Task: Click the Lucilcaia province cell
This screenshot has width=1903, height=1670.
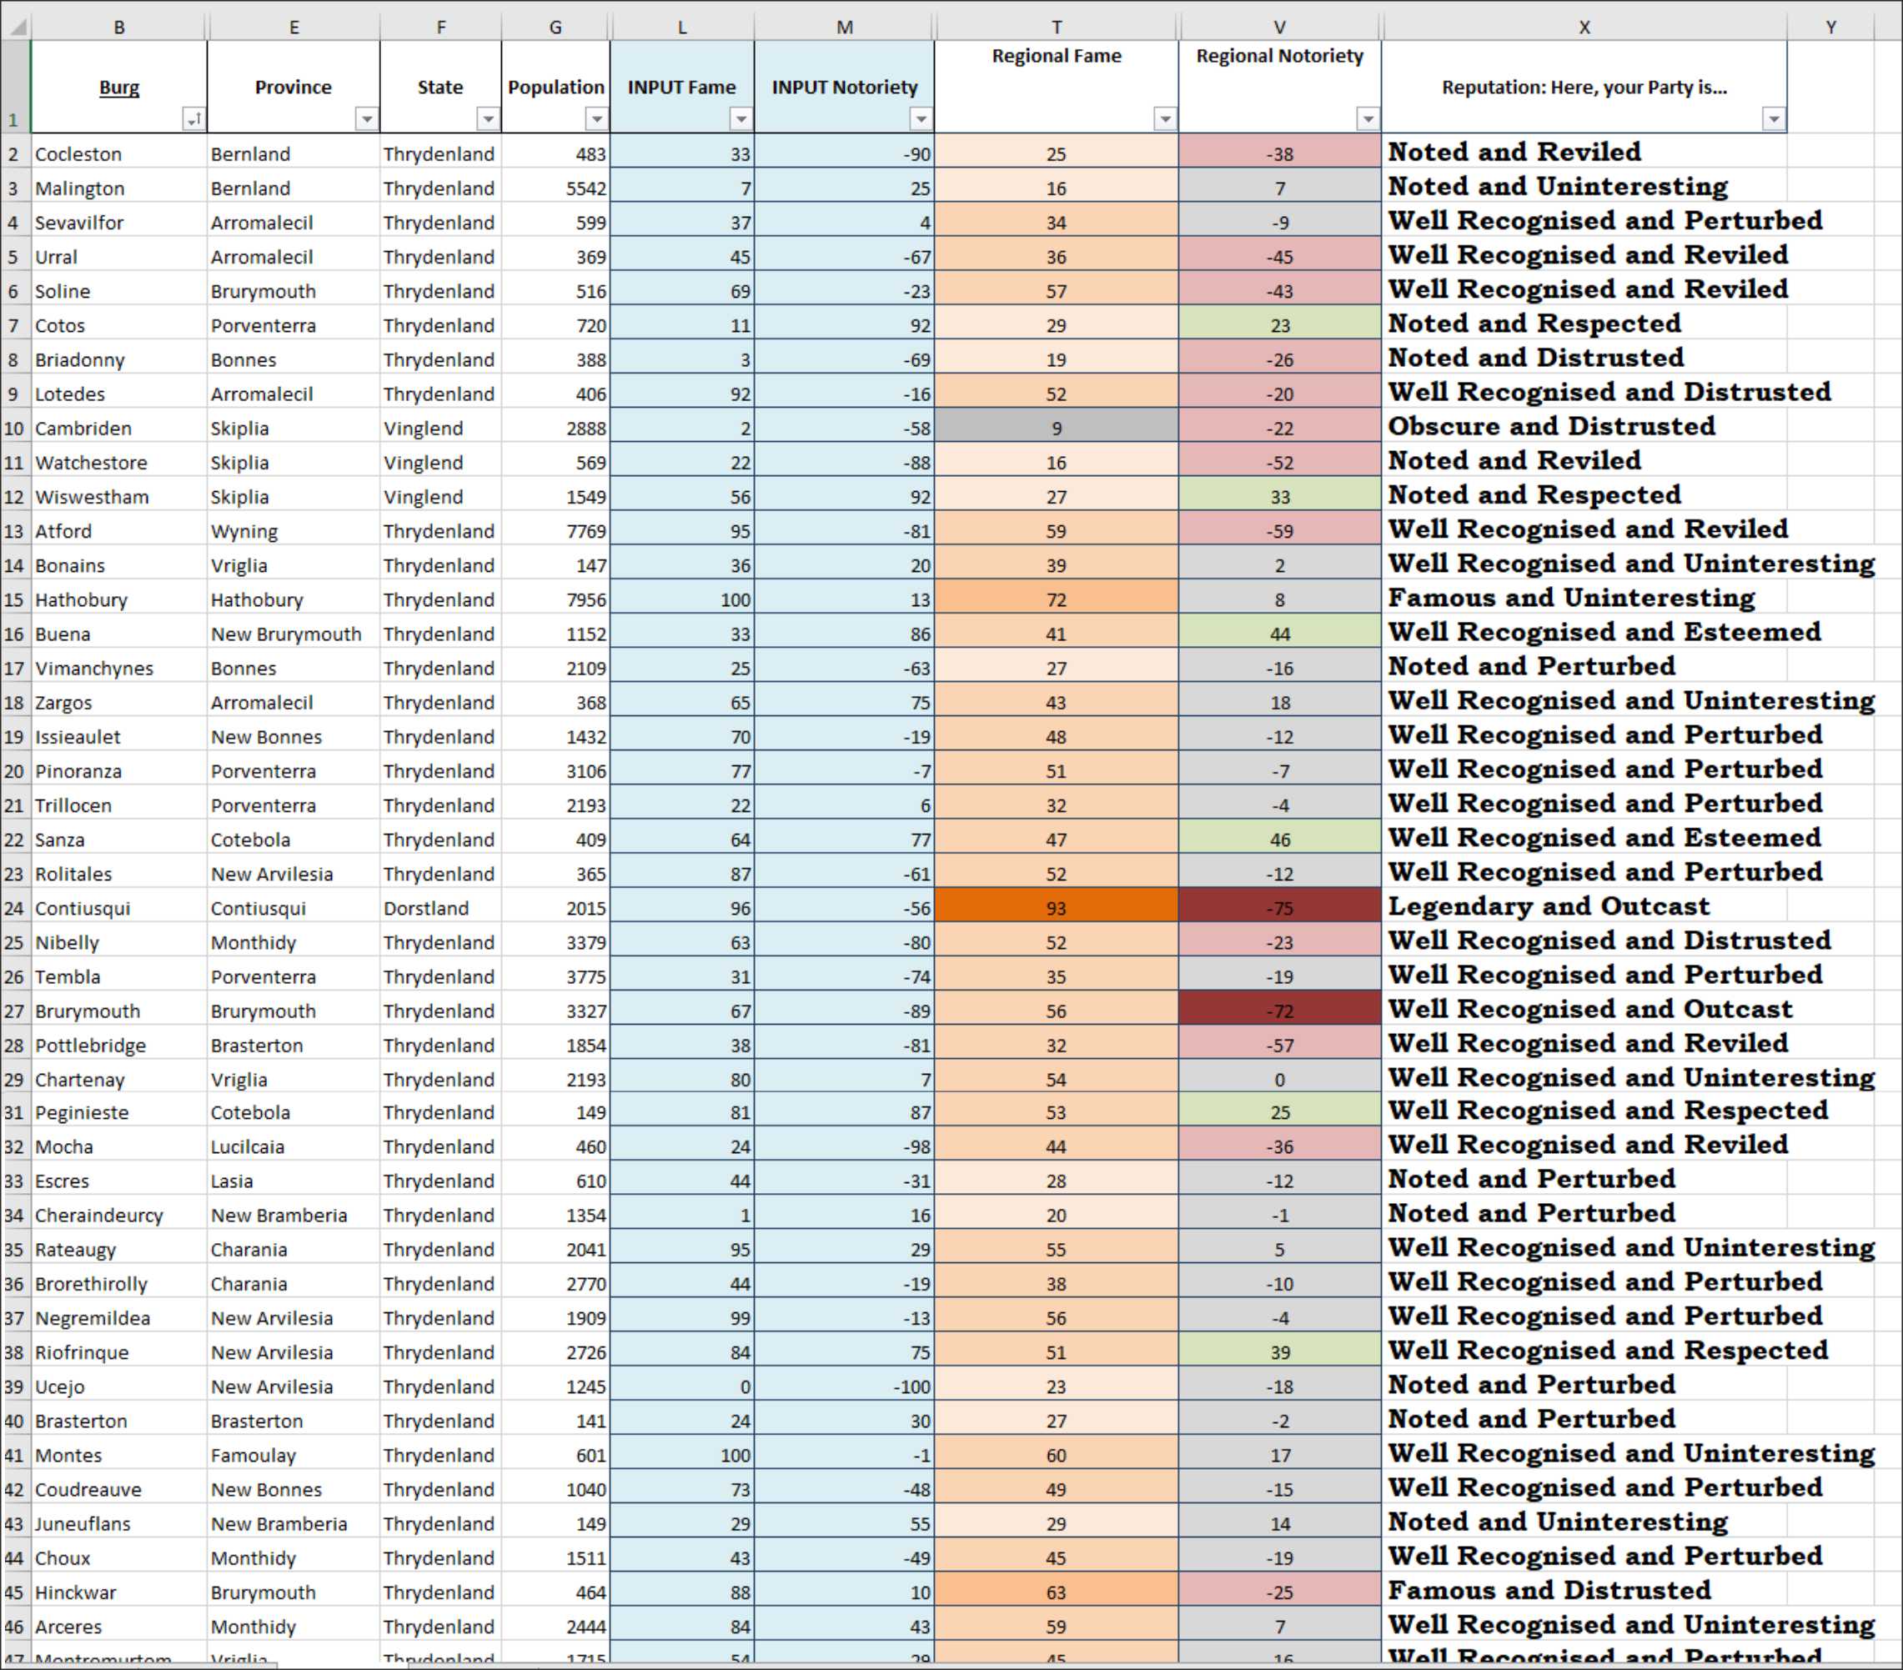Action: coord(294,1147)
